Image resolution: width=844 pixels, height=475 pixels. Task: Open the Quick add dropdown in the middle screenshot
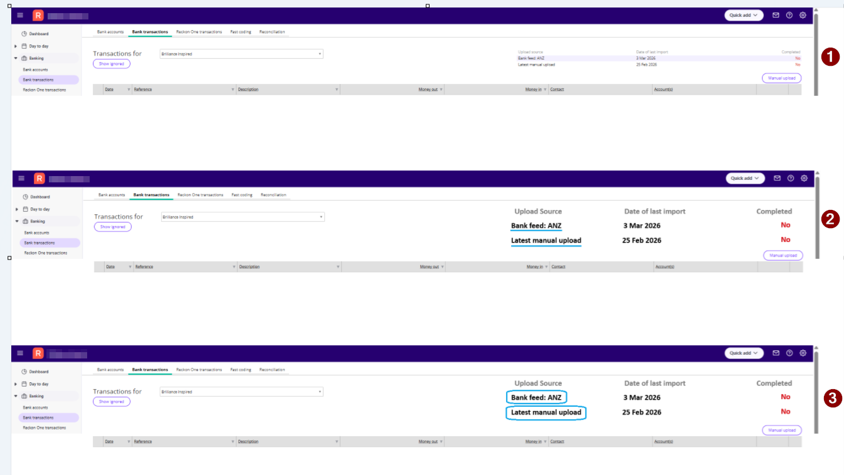coord(745,178)
